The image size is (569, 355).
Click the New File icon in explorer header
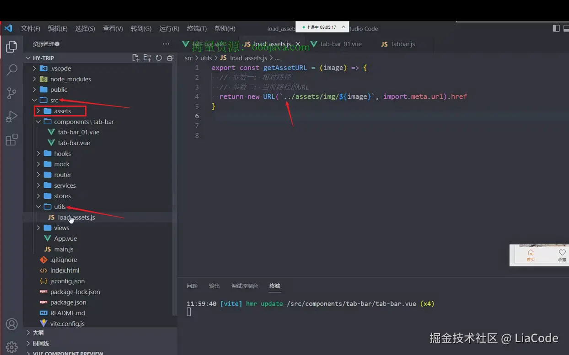[136, 58]
